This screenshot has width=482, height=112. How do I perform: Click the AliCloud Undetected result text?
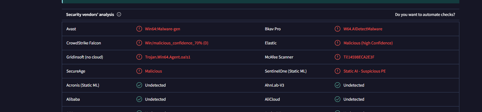pyautogui.click(x=354, y=99)
